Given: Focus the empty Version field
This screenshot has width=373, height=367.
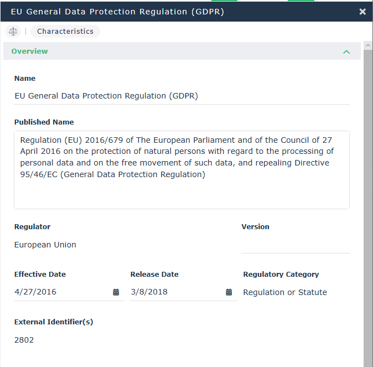Looking at the screenshot, I should pyautogui.click(x=295, y=245).
